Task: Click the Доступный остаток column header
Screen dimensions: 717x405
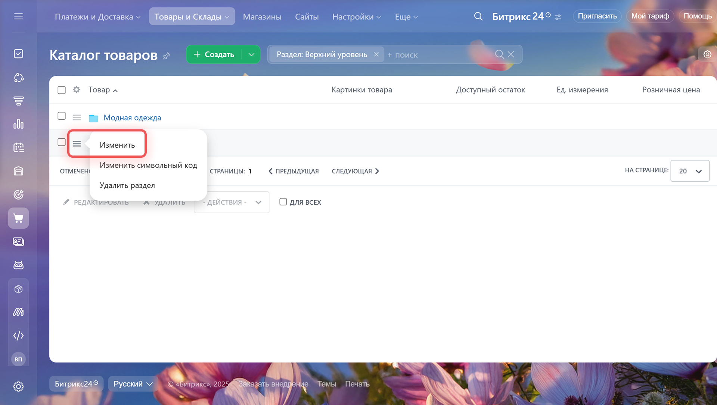Action: point(490,90)
